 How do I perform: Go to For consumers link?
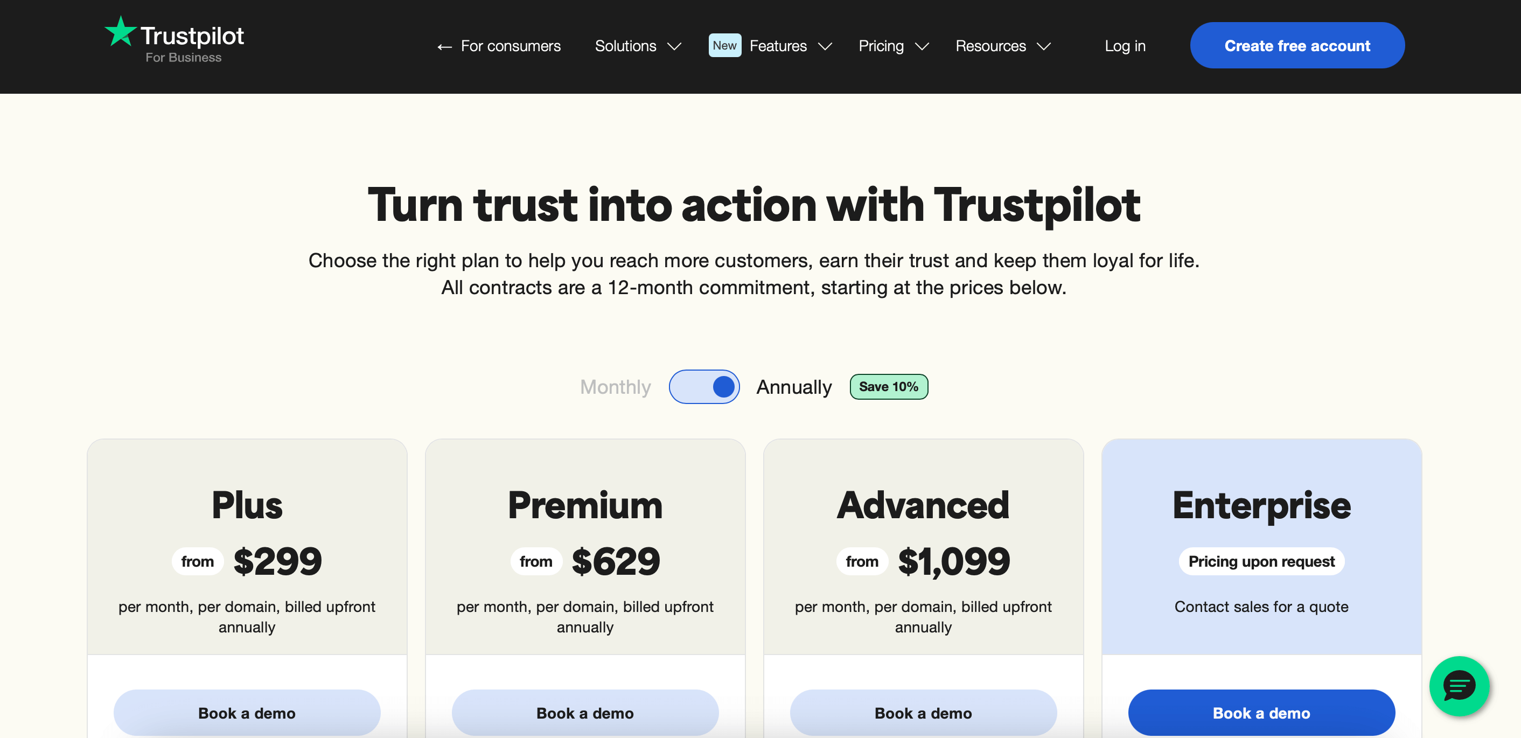pos(510,46)
